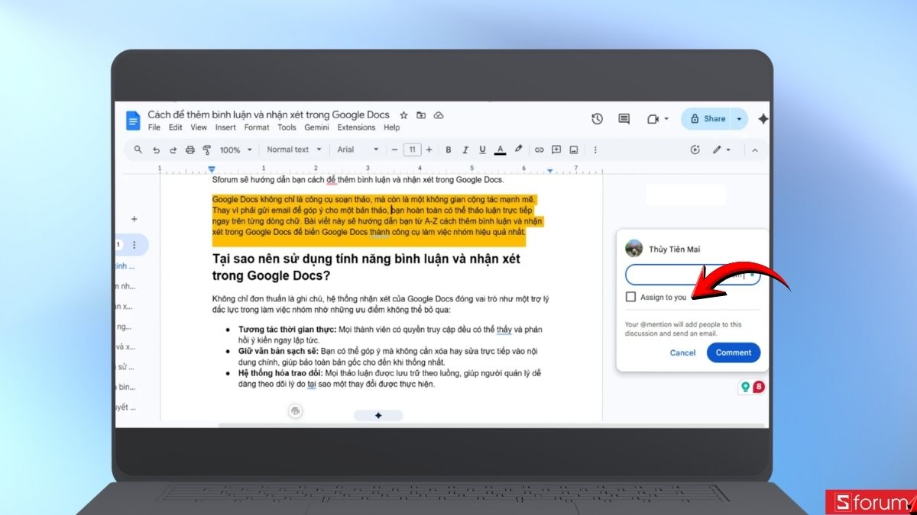Open the editing mode pencil dropdown
Viewport: 917px width, 515px height.
(722, 150)
